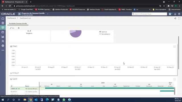Click the share dashboard icon
The width and height of the screenshot is (182, 102).
click(x=175, y=18)
